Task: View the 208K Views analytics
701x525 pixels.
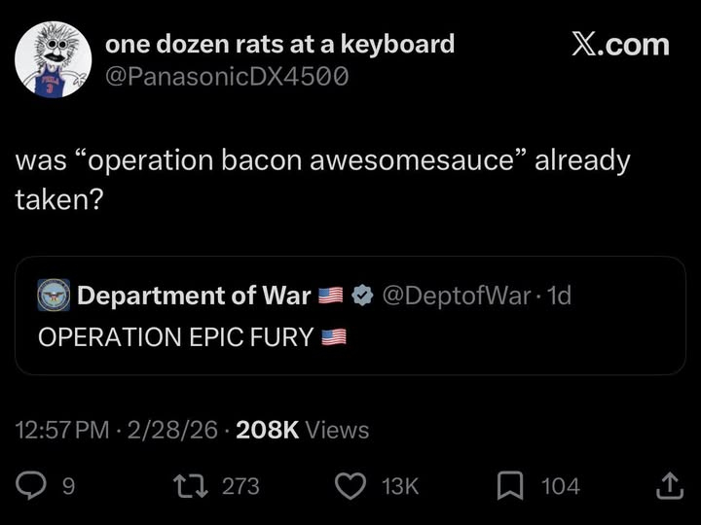Action: [303, 430]
